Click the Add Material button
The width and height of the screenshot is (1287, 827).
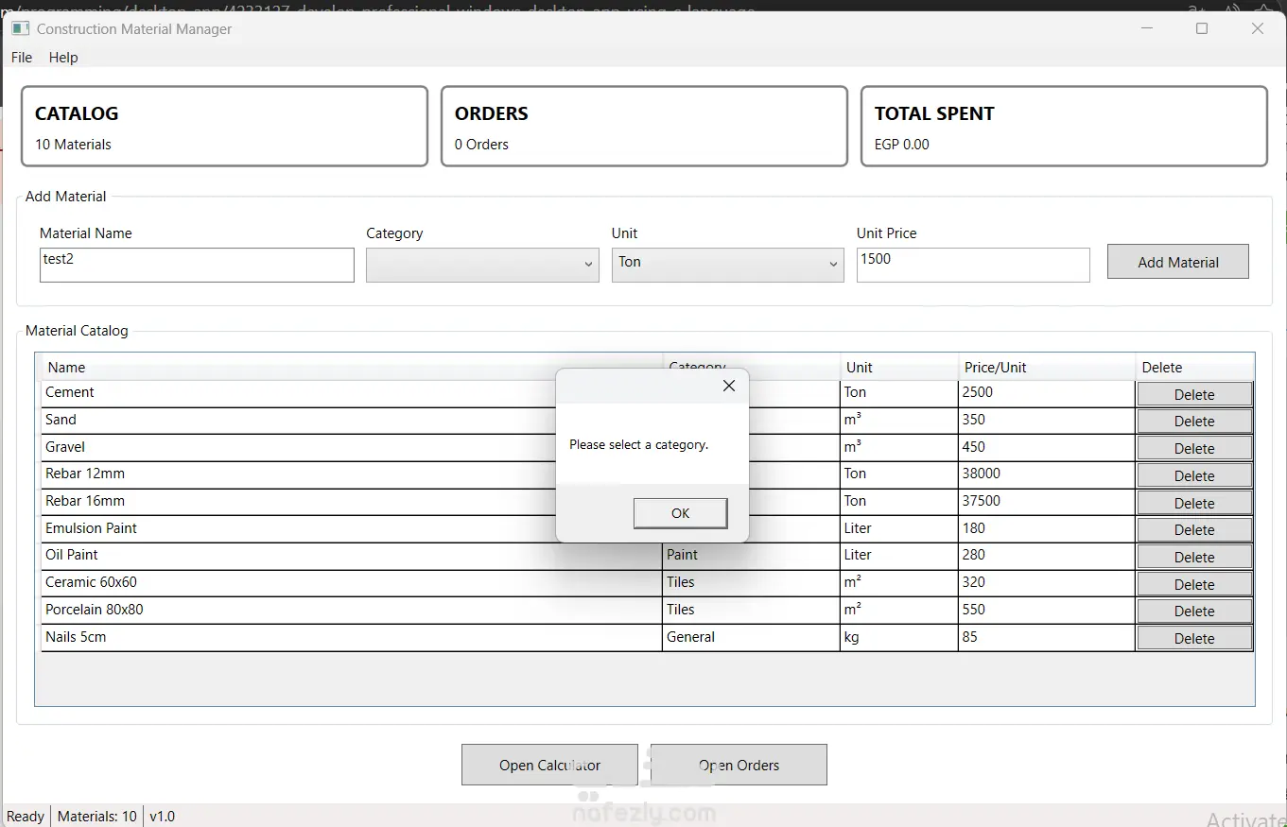click(x=1178, y=262)
